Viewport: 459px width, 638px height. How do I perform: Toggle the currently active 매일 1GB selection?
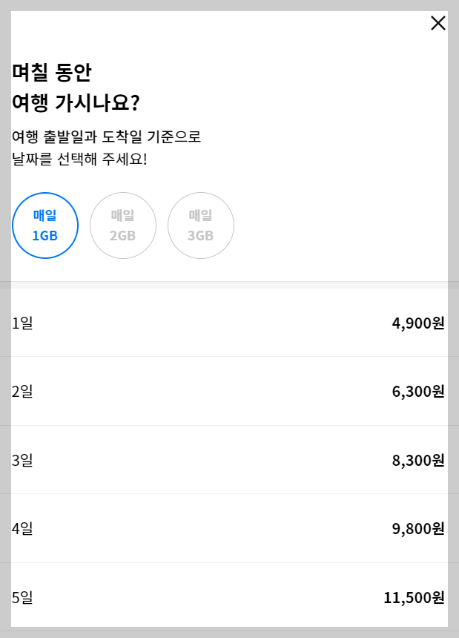pyautogui.click(x=45, y=226)
